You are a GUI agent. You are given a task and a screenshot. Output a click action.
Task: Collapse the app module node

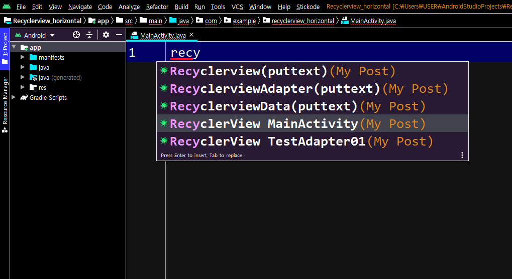14,47
